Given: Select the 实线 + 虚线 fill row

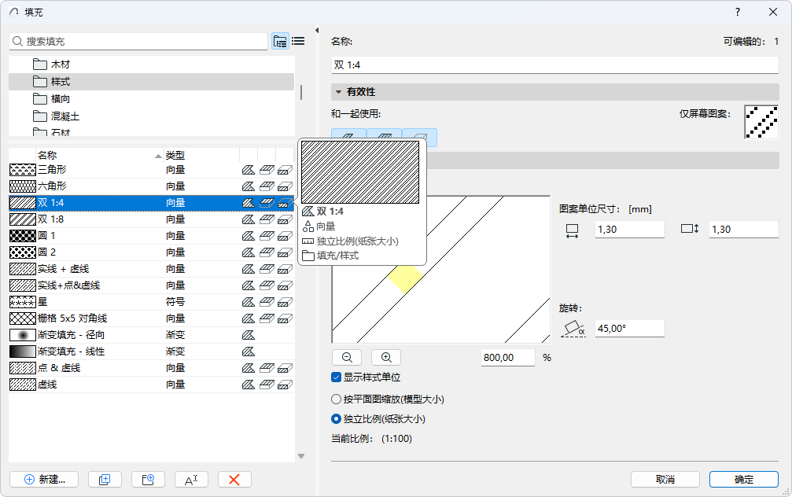Looking at the screenshot, I should coord(151,269).
